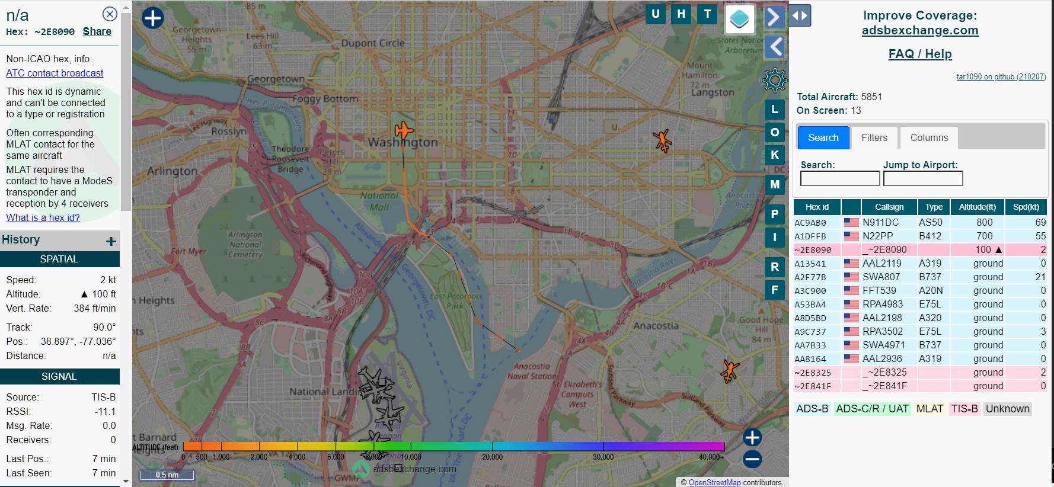Select the AAL2119 callsign row
The width and height of the screenshot is (1054, 487).
pyautogui.click(x=920, y=264)
